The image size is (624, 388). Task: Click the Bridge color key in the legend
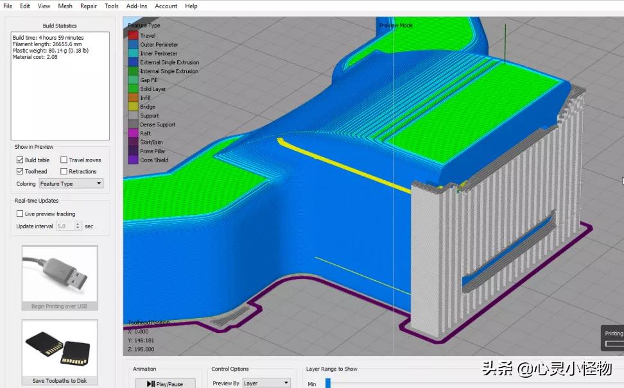click(x=132, y=106)
